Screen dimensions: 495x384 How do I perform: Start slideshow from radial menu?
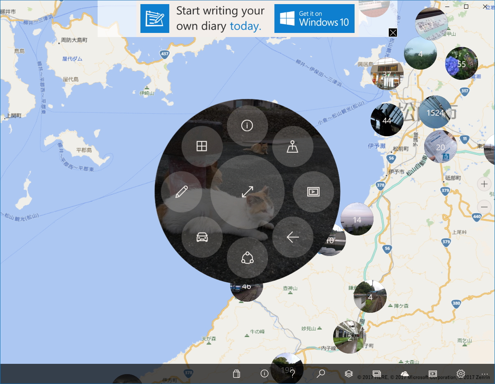(x=313, y=192)
